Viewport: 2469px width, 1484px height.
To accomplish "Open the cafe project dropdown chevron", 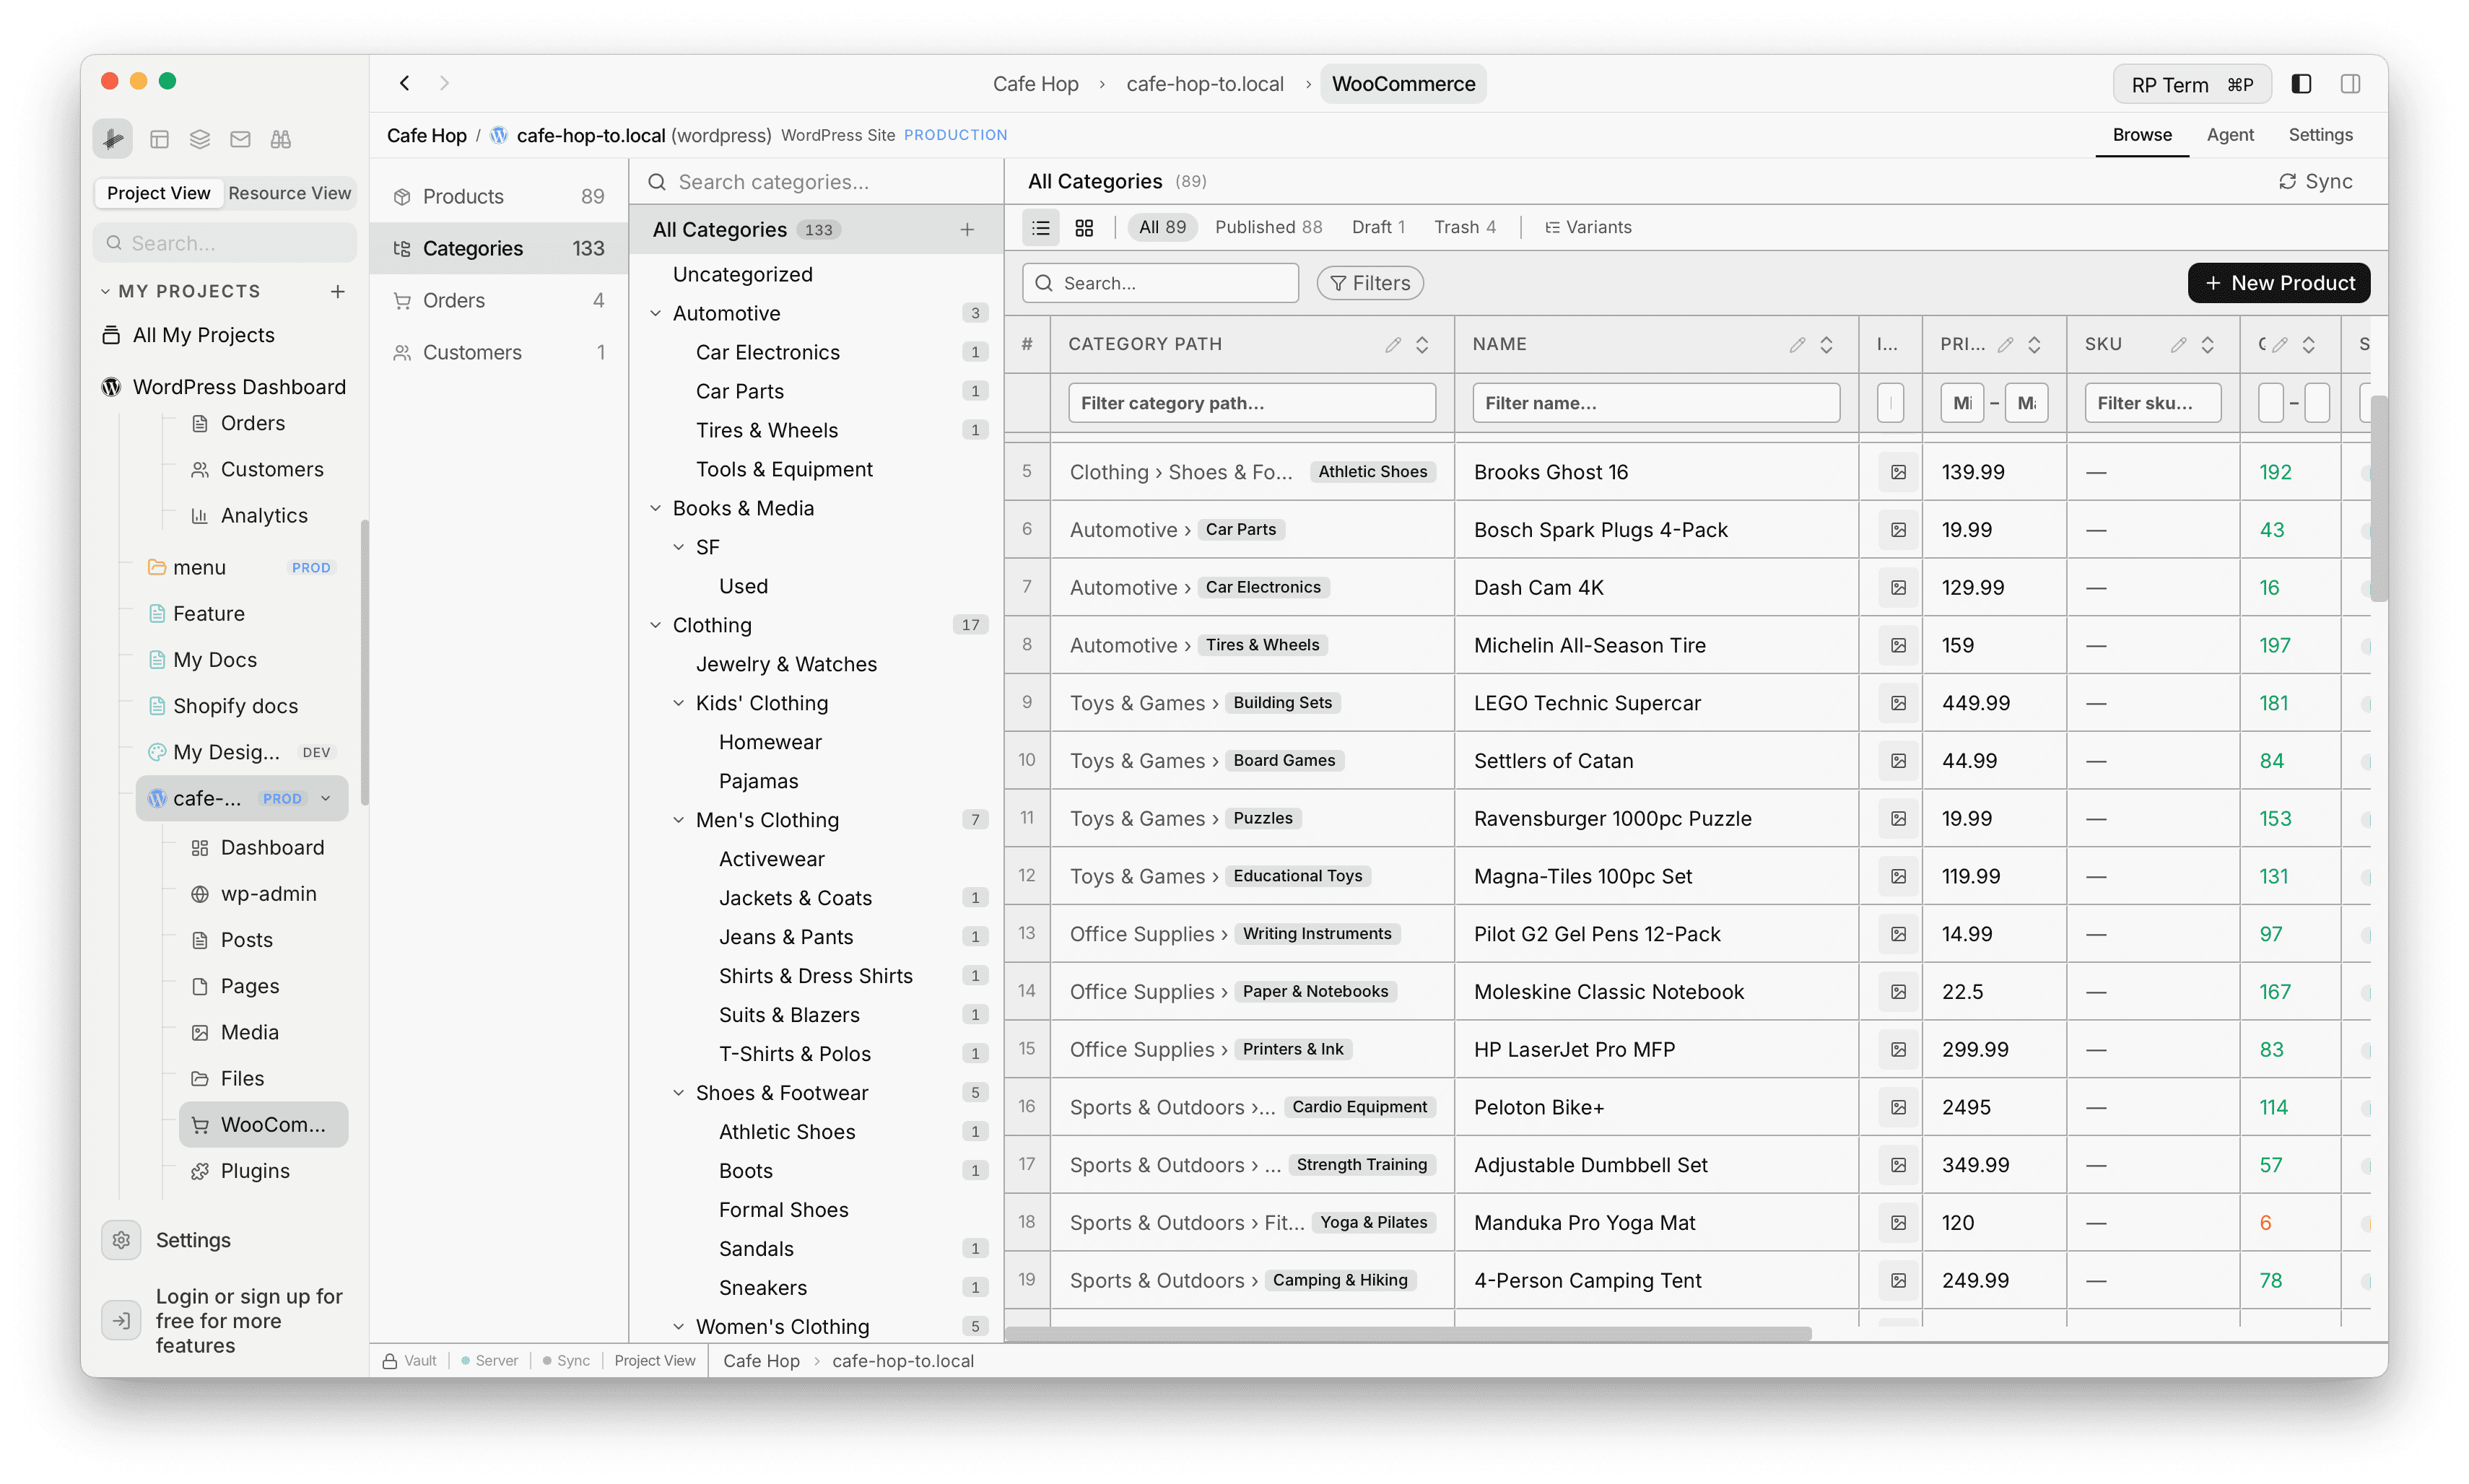I will 326,798.
